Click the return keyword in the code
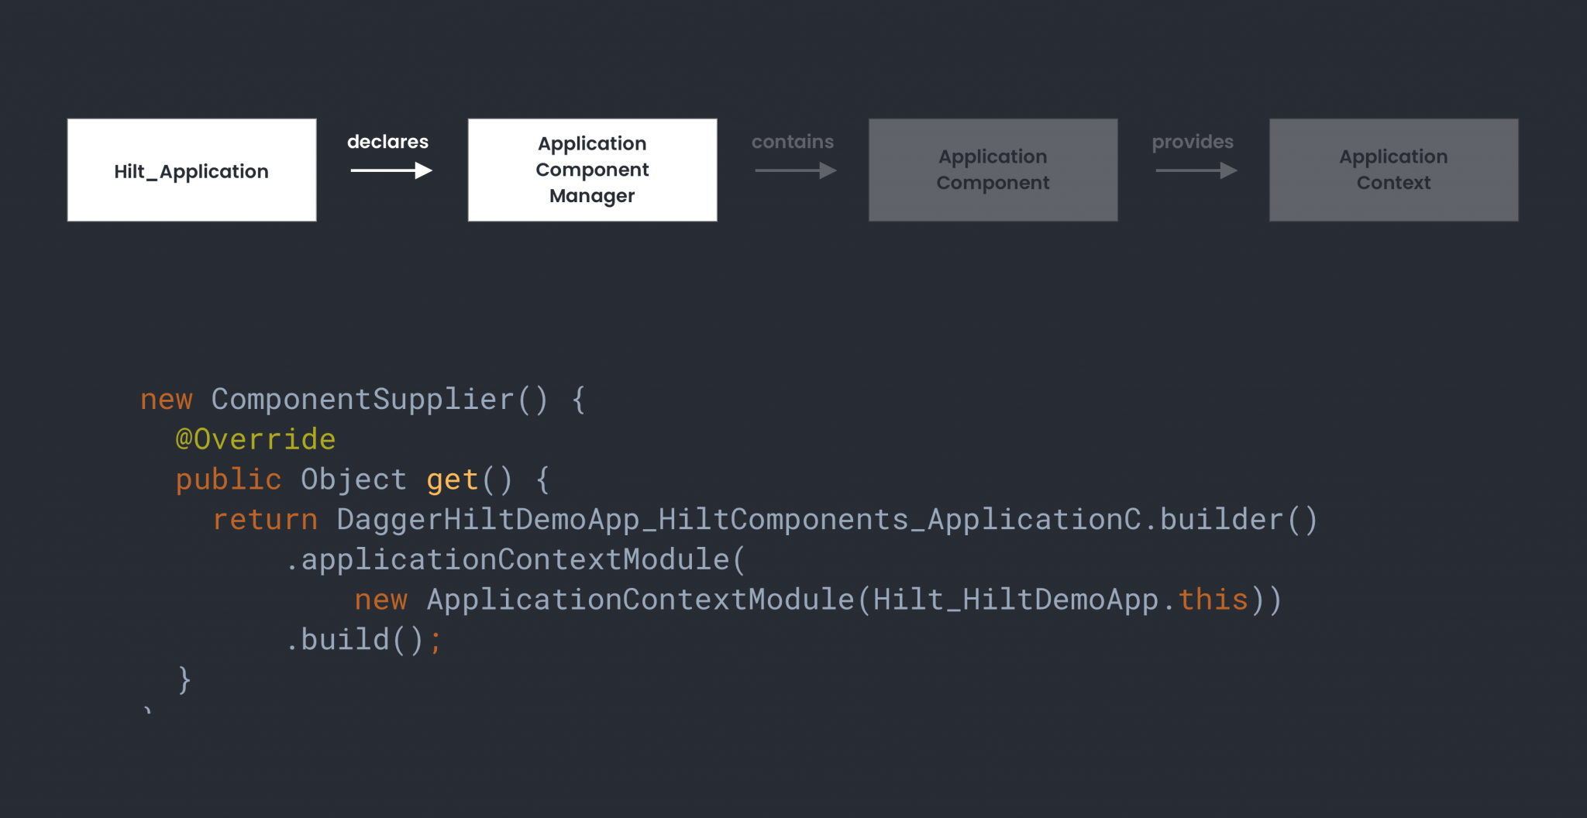The height and width of the screenshot is (818, 1587). [x=264, y=518]
